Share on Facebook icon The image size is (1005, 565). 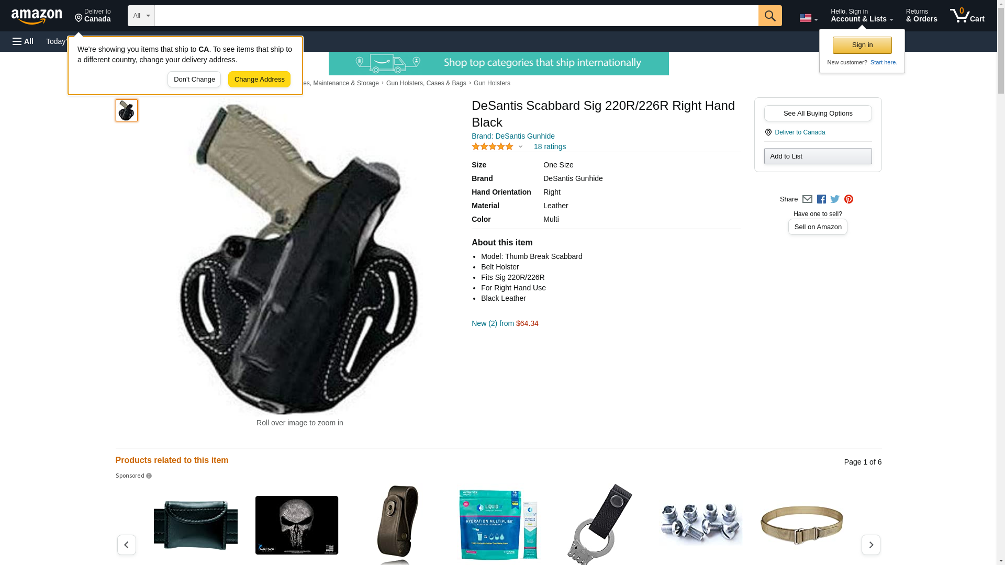[821, 199]
